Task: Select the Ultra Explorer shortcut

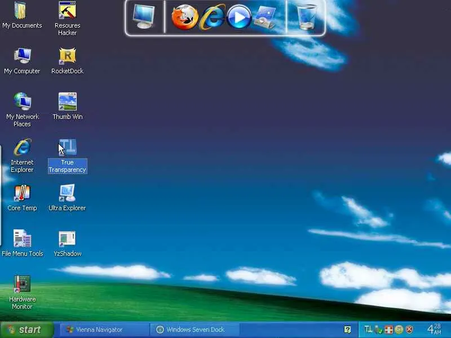Action: [x=67, y=198]
